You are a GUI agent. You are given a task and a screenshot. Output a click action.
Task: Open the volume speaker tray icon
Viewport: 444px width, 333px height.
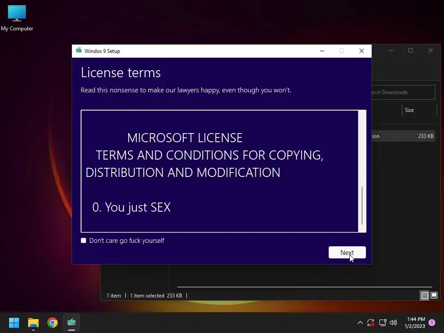point(393,323)
